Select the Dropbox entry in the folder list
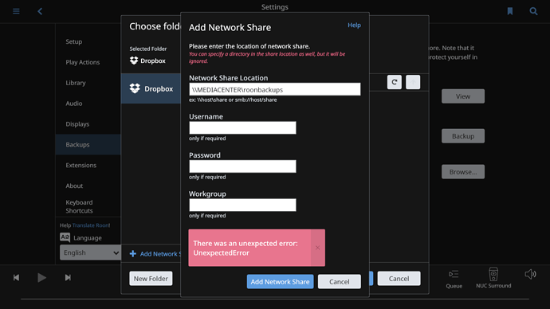Viewport: 550px width, 309px height. point(151,88)
